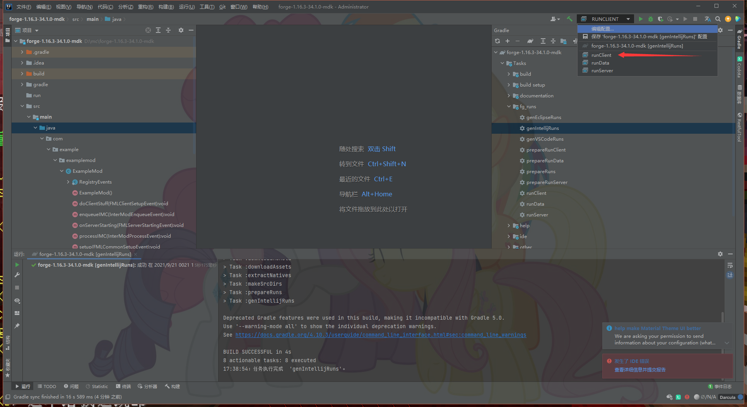Click the green Debug bug icon
Viewport: 747px width, 407px height.
(651, 19)
